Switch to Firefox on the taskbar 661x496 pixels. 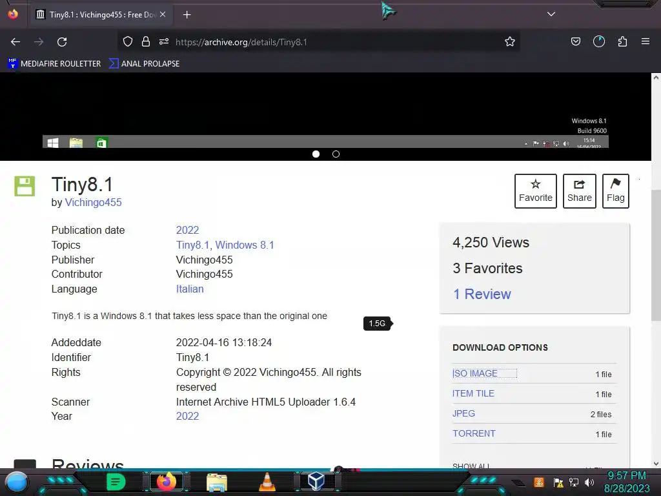point(166,482)
